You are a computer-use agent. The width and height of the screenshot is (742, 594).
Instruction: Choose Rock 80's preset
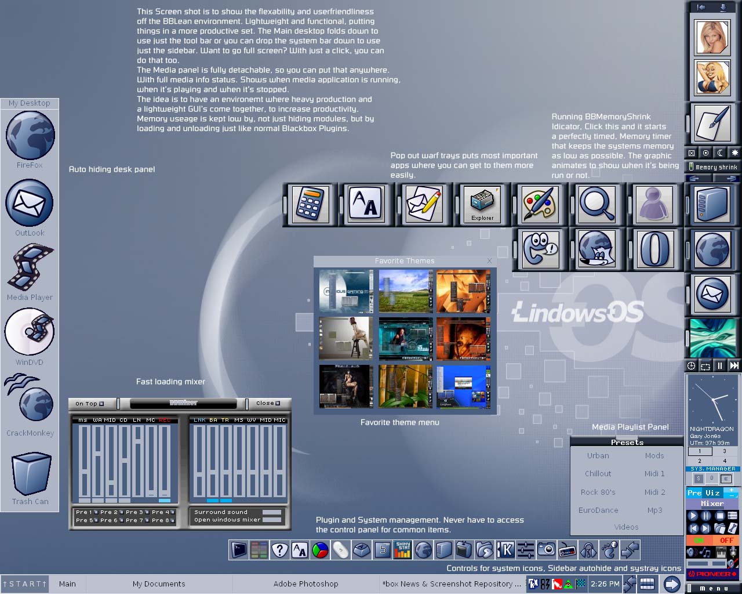[598, 492]
